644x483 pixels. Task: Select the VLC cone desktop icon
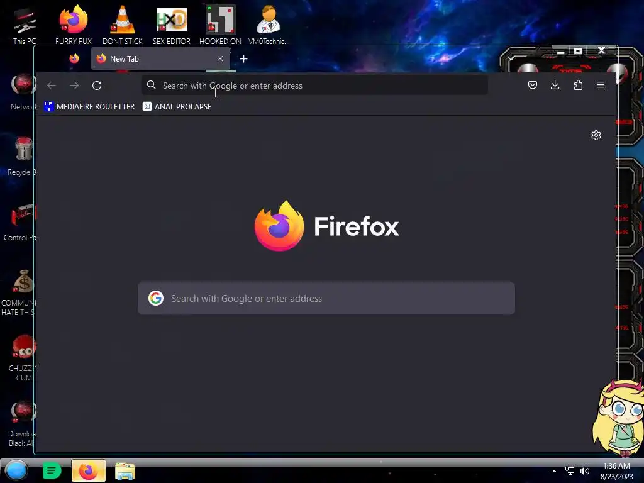point(123,25)
